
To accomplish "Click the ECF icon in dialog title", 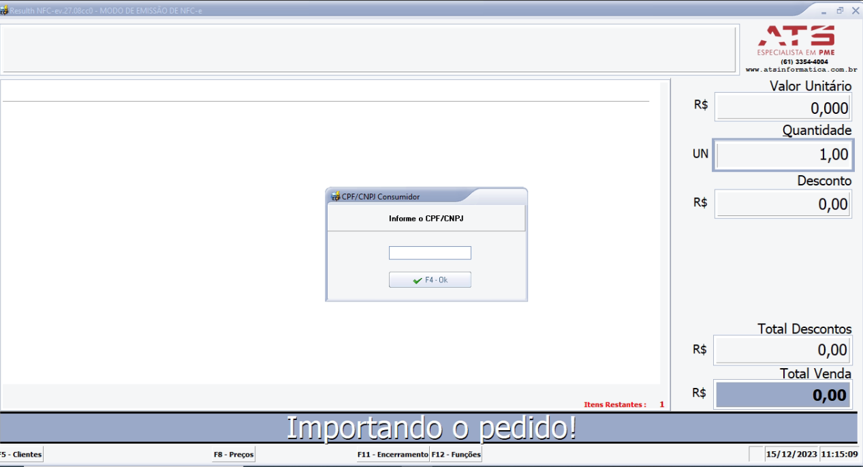I will [335, 196].
